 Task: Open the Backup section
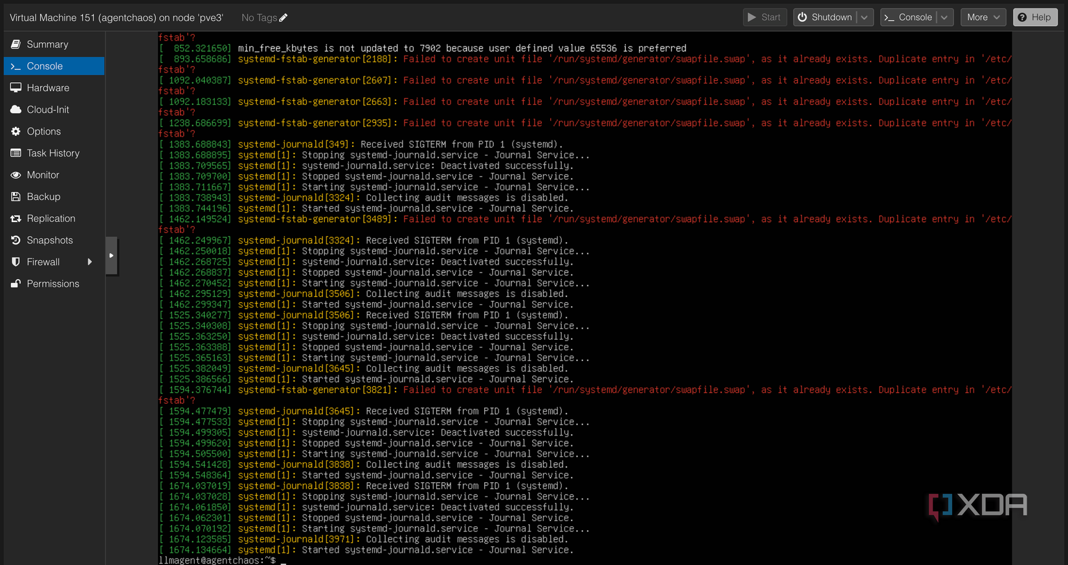click(54, 197)
